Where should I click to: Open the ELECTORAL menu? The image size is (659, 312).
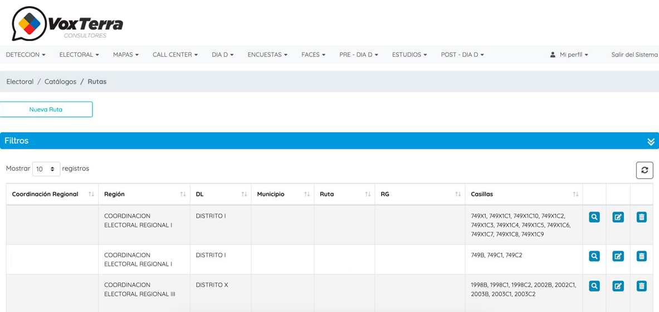pyautogui.click(x=79, y=55)
